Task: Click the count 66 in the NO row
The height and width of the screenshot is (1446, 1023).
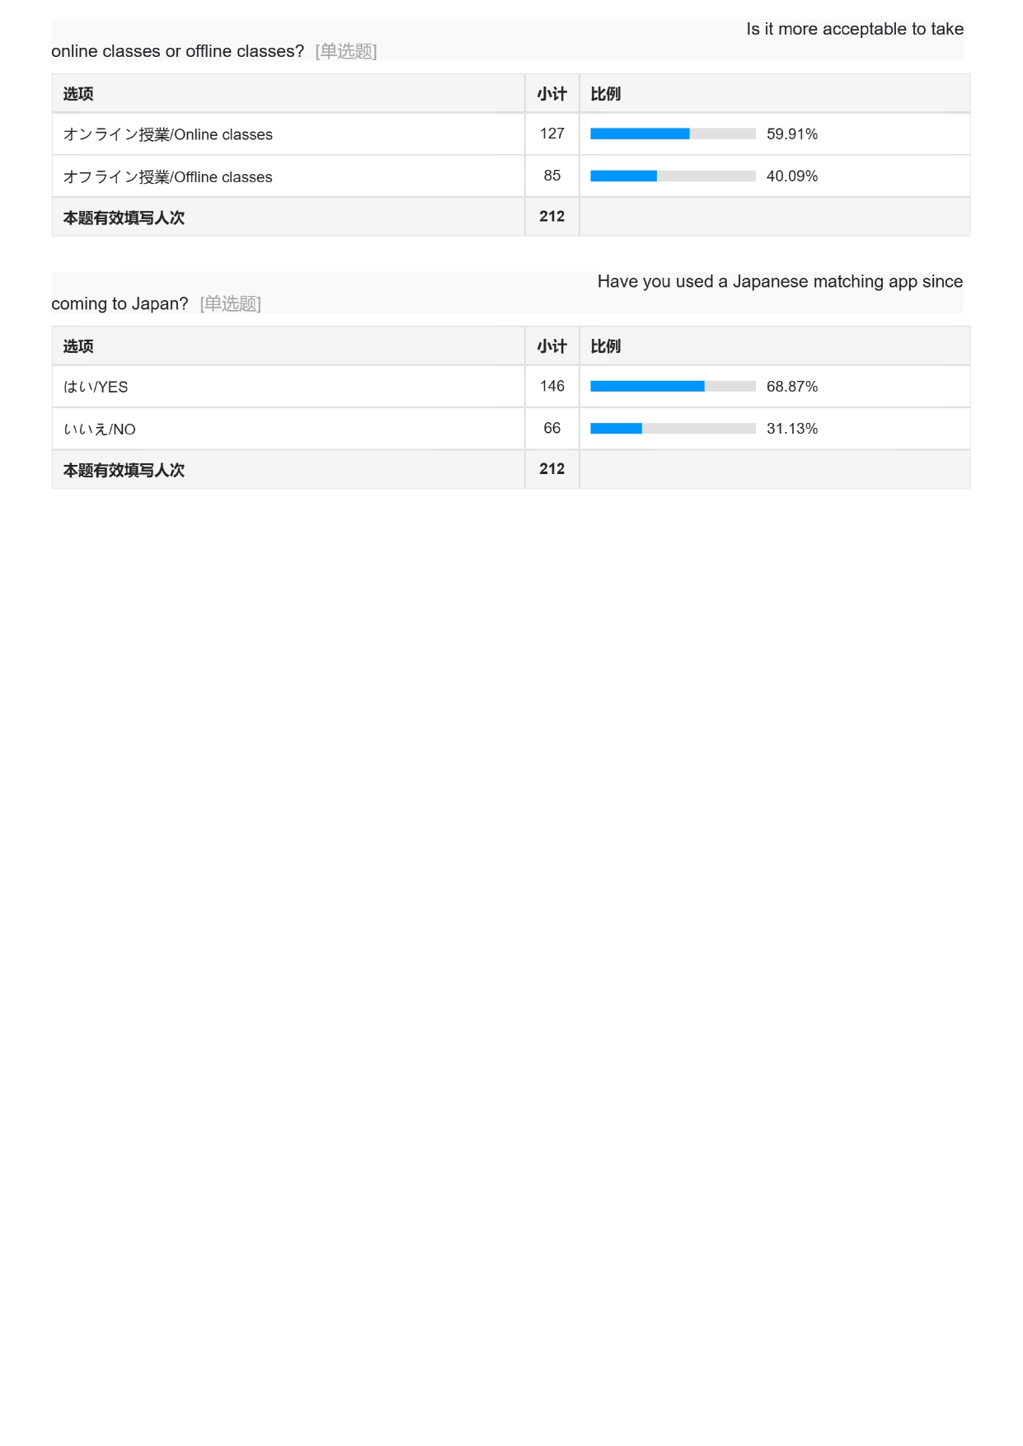Action: coord(552,428)
